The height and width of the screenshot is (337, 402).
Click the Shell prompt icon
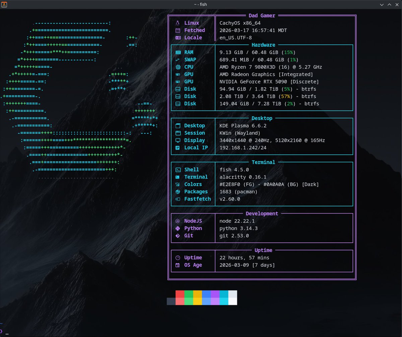[178, 170]
